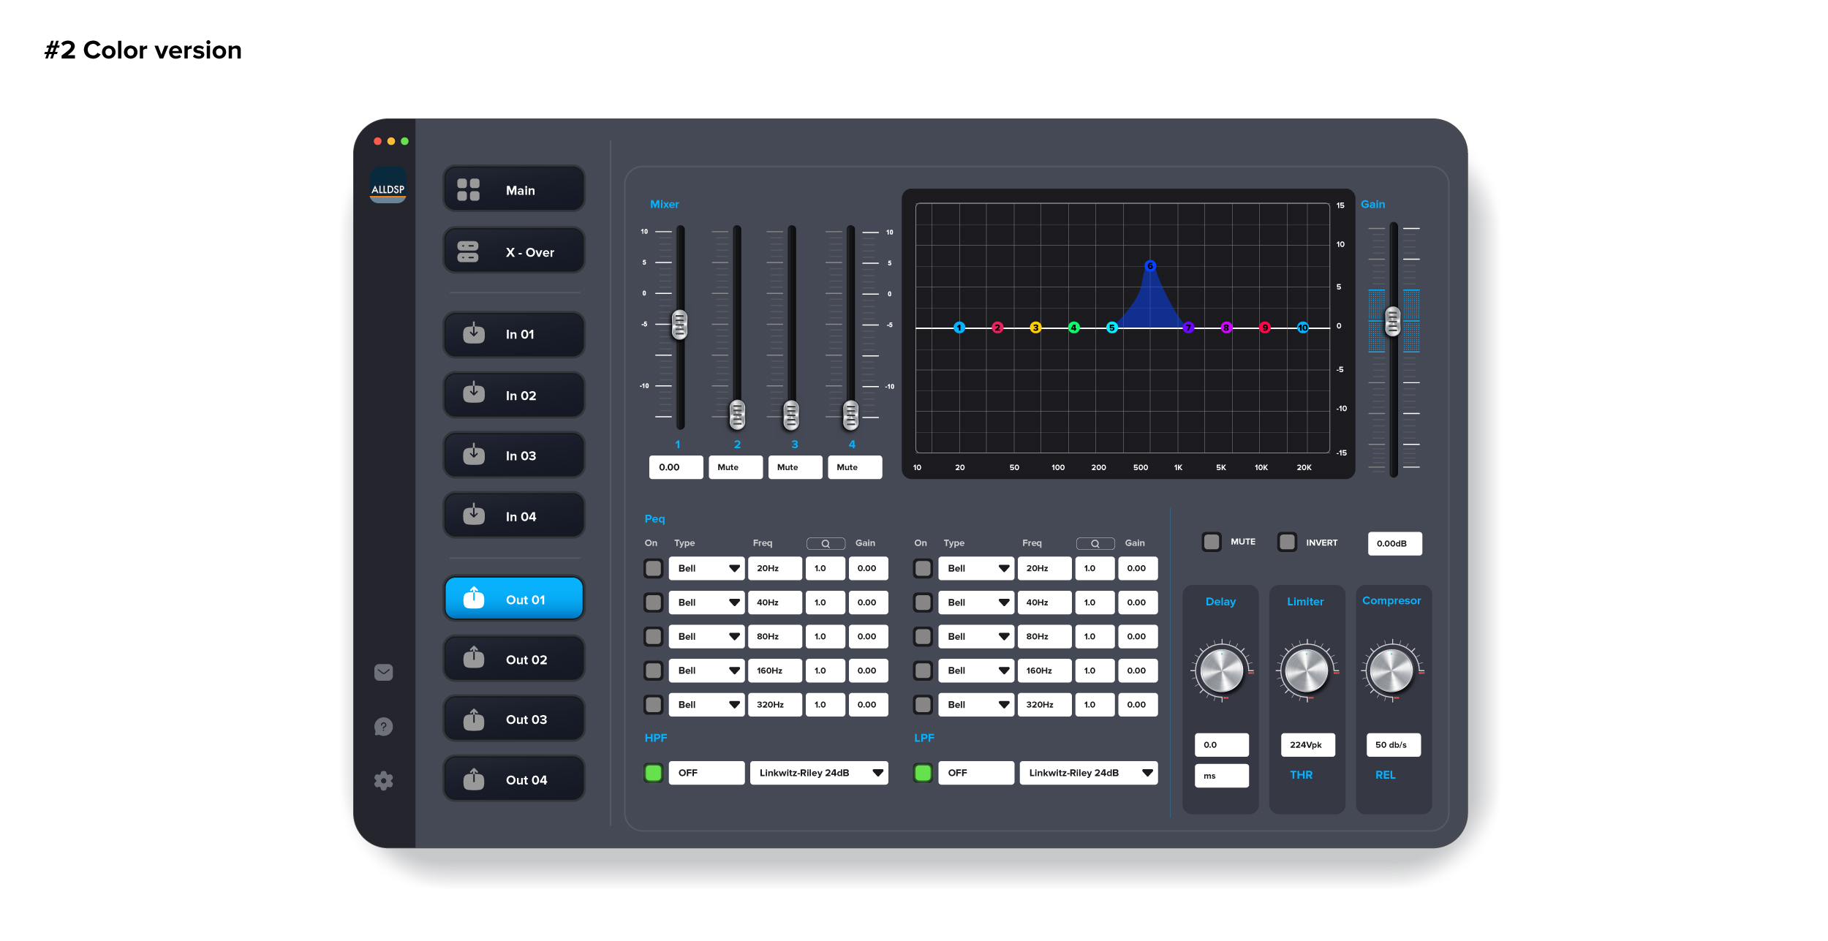1828x941 pixels.
Task: Enable the INVERT checkbox
Action: [1287, 542]
